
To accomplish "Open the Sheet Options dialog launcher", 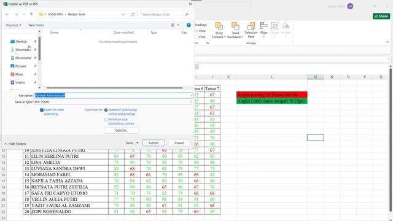I will point(208,43).
